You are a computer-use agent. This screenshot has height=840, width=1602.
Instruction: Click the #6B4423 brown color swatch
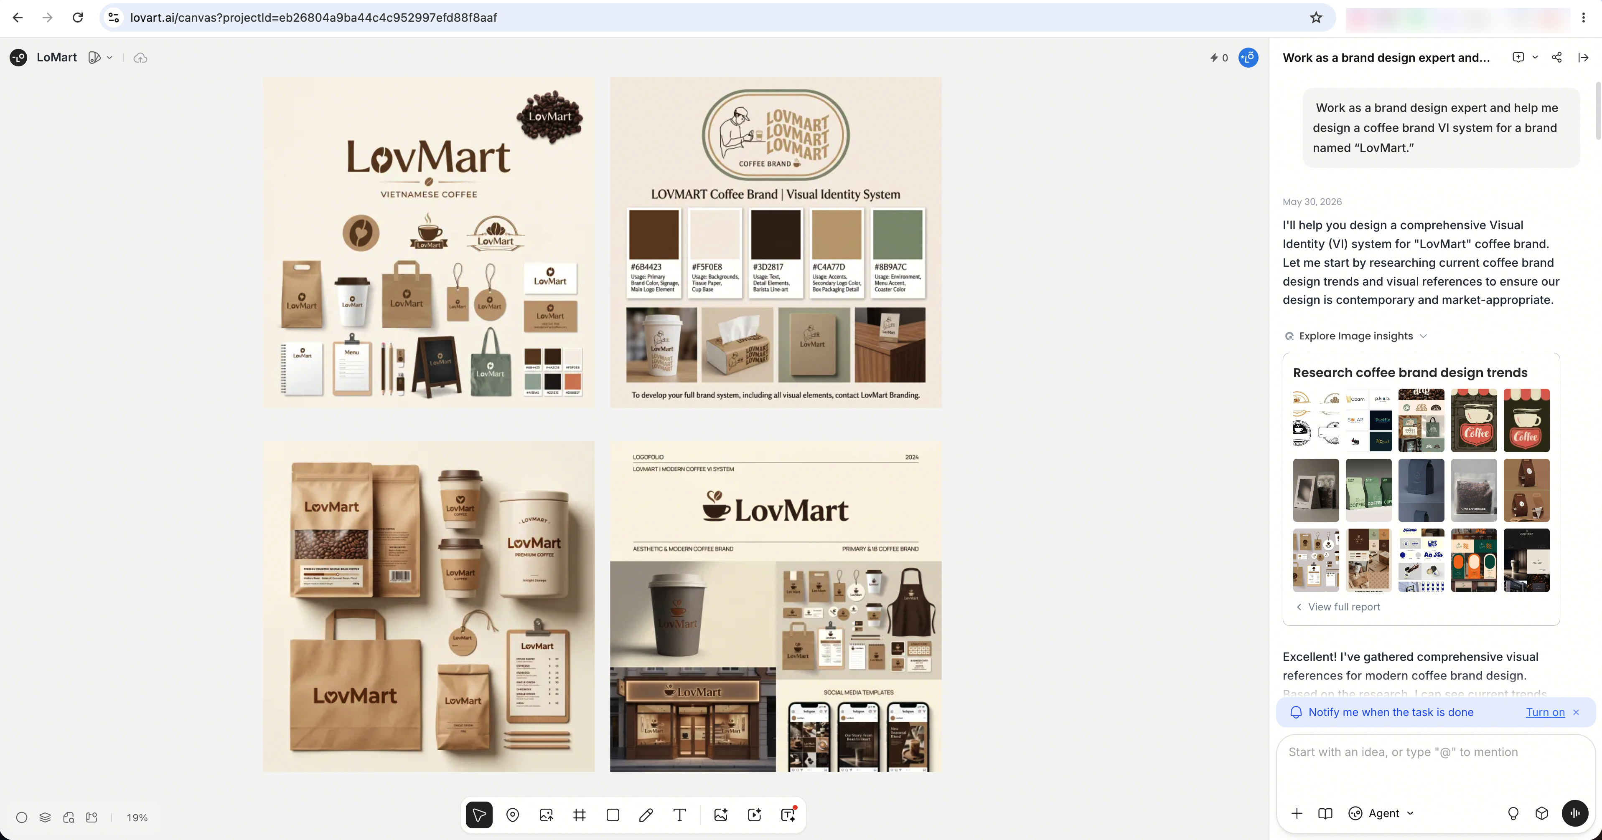coord(654,234)
